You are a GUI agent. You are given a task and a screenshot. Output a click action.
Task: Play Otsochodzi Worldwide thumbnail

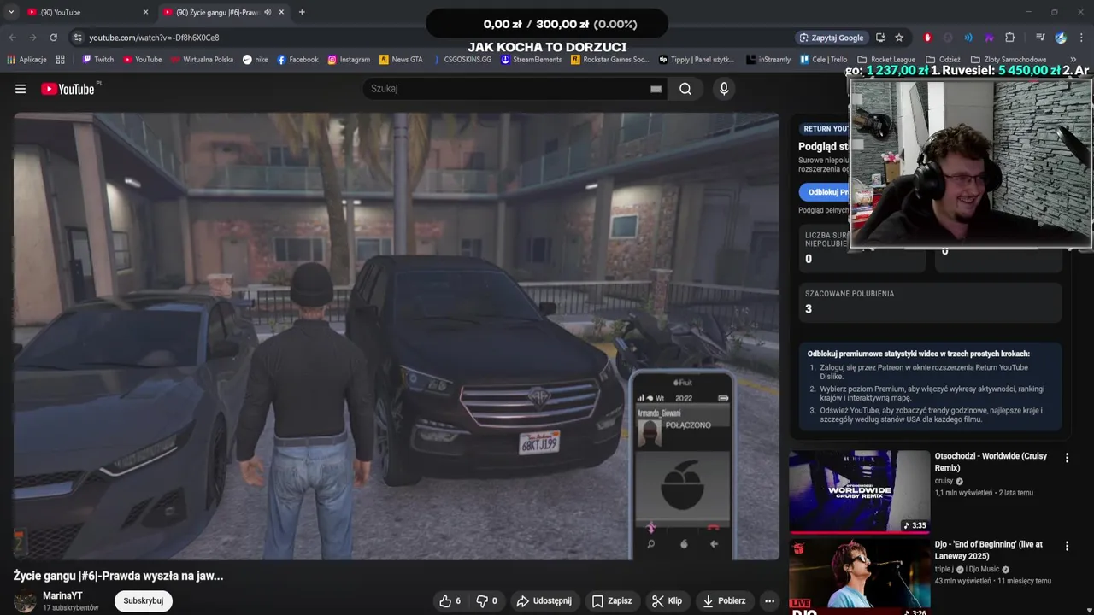[859, 491]
